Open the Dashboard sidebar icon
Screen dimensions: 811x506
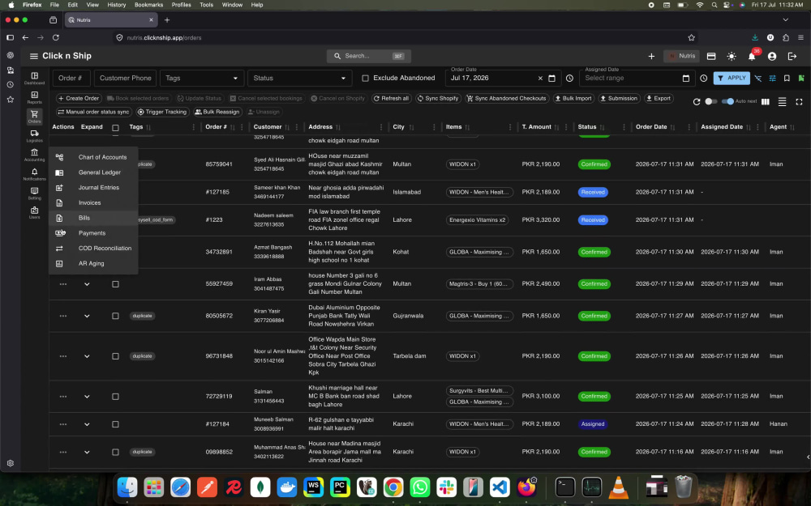click(x=34, y=78)
